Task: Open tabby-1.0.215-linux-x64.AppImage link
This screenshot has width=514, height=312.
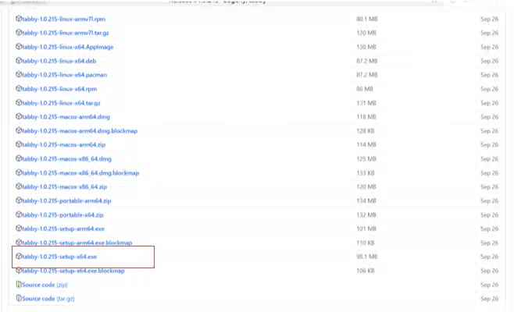Action: coord(67,47)
